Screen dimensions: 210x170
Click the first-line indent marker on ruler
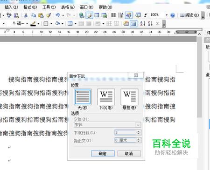click(x=8, y=30)
